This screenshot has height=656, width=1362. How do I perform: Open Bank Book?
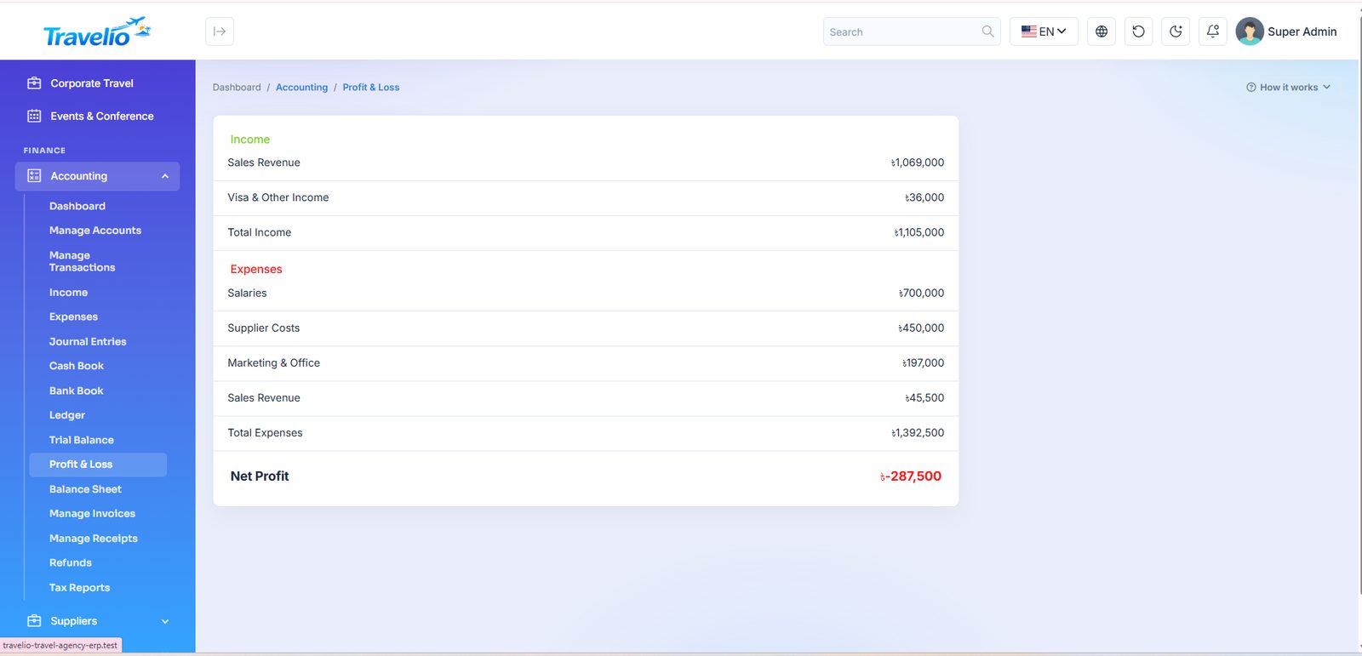click(77, 391)
